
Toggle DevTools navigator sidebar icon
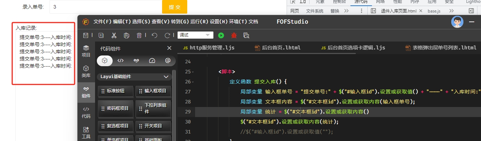pos(373,11)
